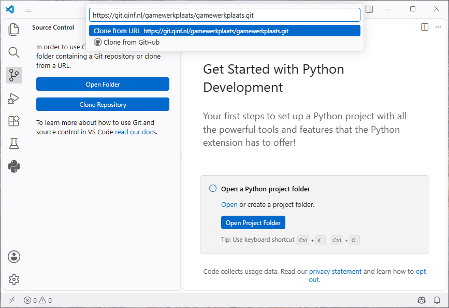Follow the read our docs link
Viewport: 449px width, 308px height.
click(136, 132)
